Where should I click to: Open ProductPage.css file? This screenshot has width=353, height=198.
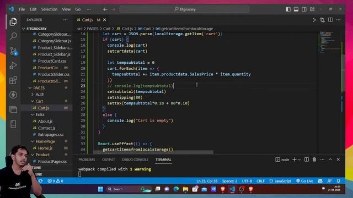[52, 161]
